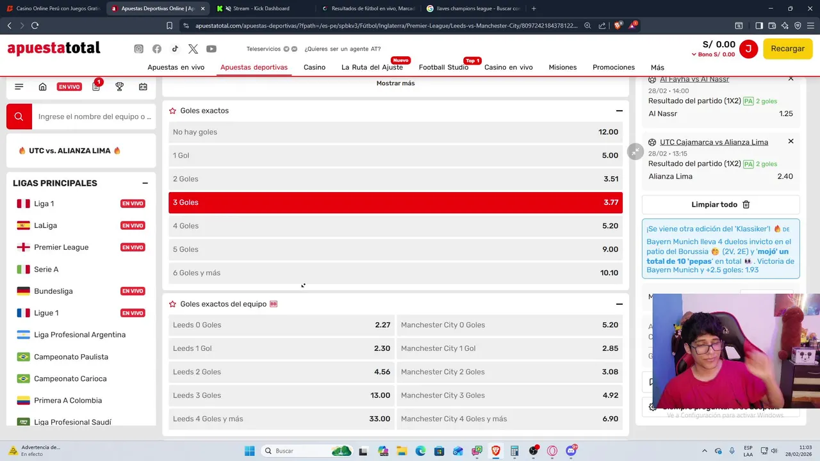Reload the page with refresh icon
The height and width of the screenshot is (461, 820).
point(35,26)
